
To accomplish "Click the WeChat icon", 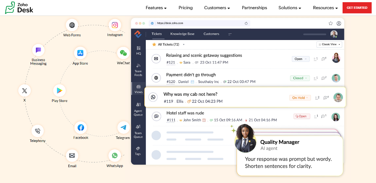I will [123, 53].
